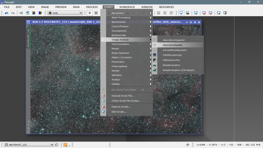263x148 pixels.
Task: Click the NoiseEvaluation (CFA Bayer) icon
Action: point(155,70)
